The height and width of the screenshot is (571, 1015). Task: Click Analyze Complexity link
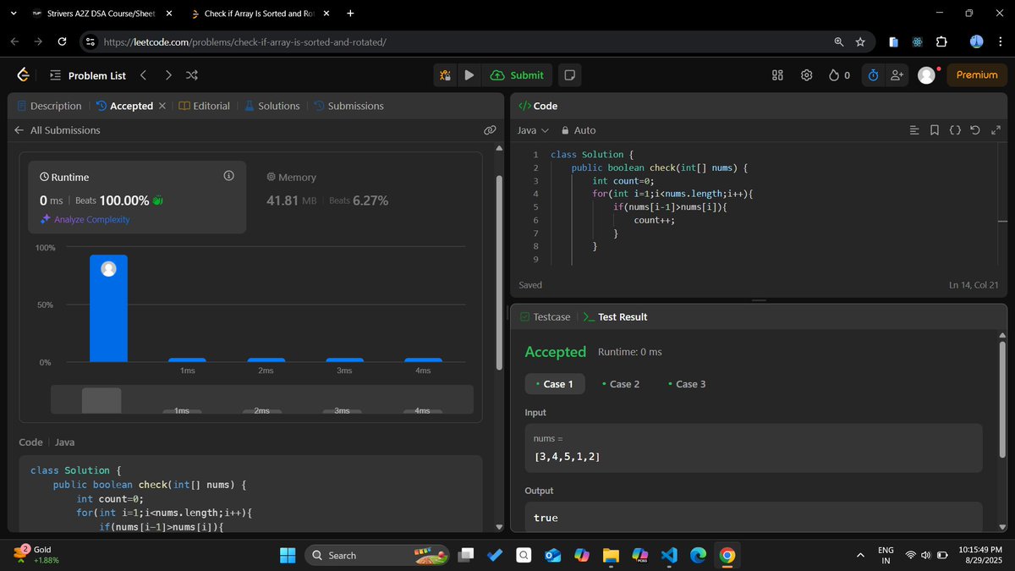pyautogui.click(x=85, y=219)
